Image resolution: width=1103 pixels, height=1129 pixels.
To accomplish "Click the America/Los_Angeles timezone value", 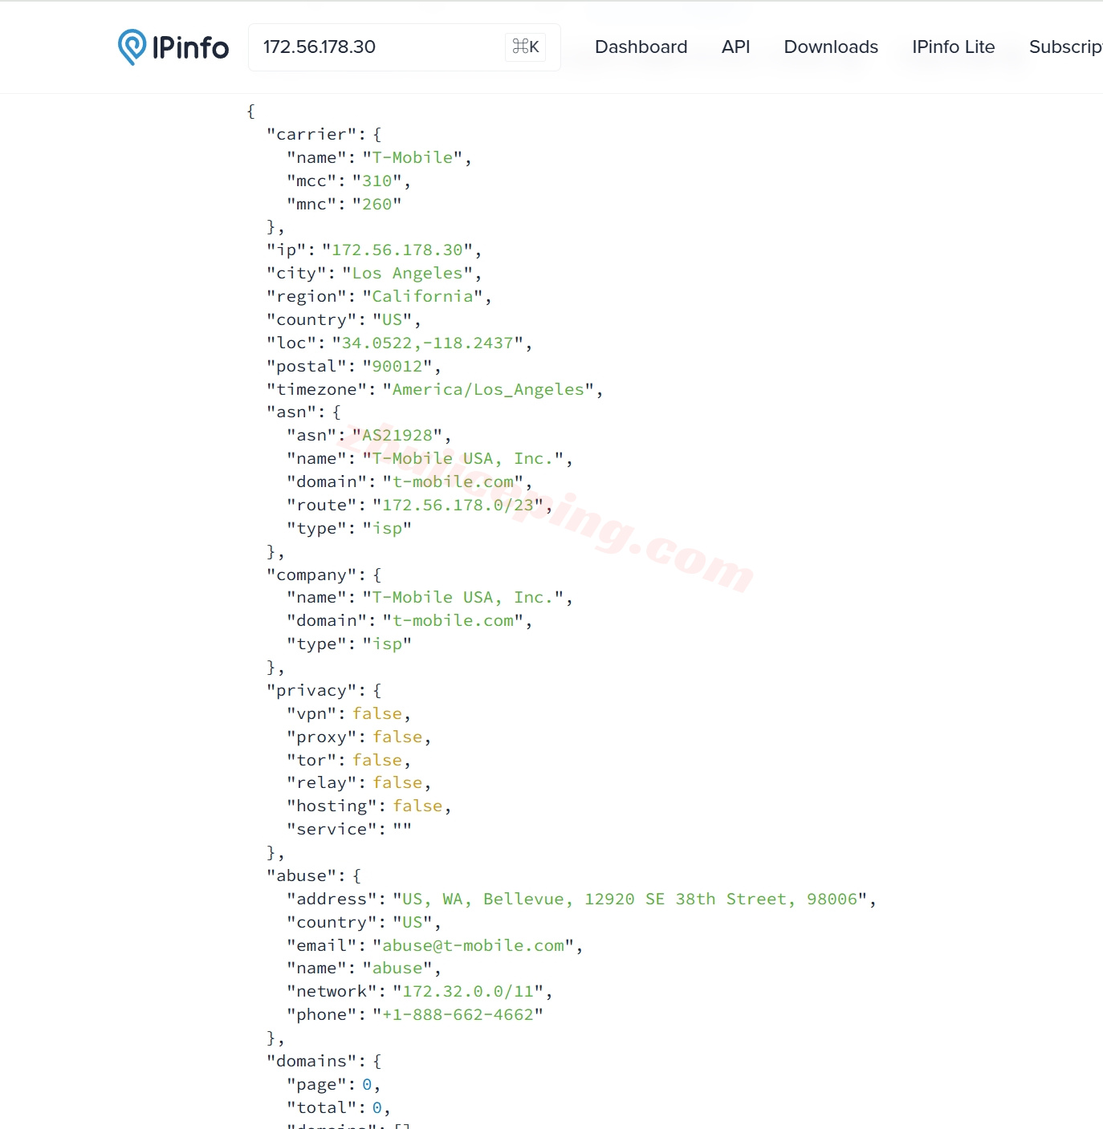I will [x=488, y=390].
